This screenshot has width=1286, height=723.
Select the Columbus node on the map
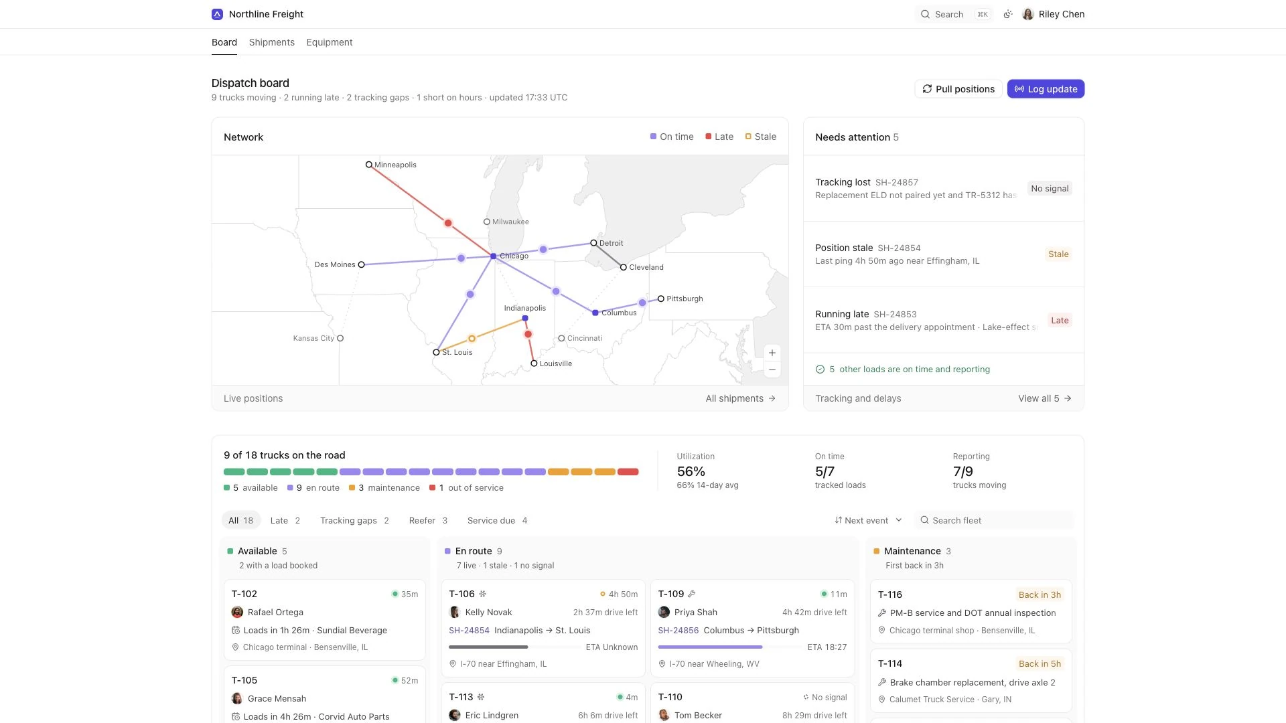coord(595,313)
